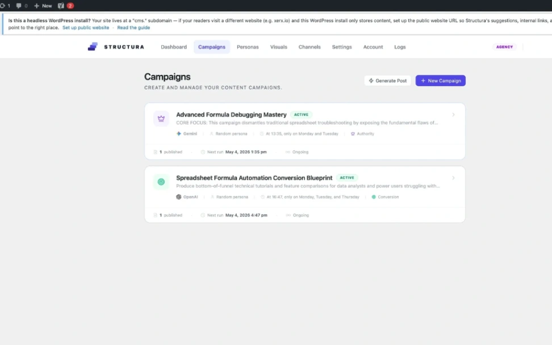Open the Dashboard tab
The height and width of the screenshot is (345, 552).
[174, 47]
